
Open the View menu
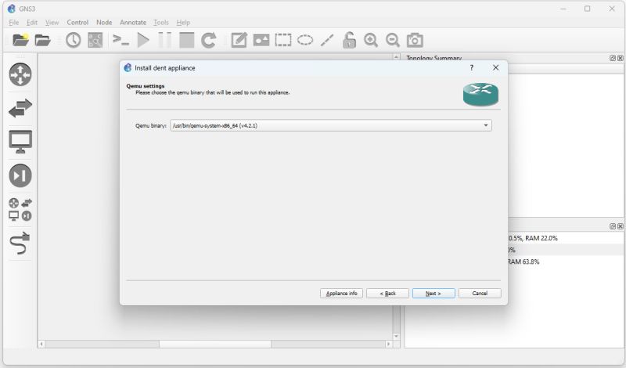(52, 23)
